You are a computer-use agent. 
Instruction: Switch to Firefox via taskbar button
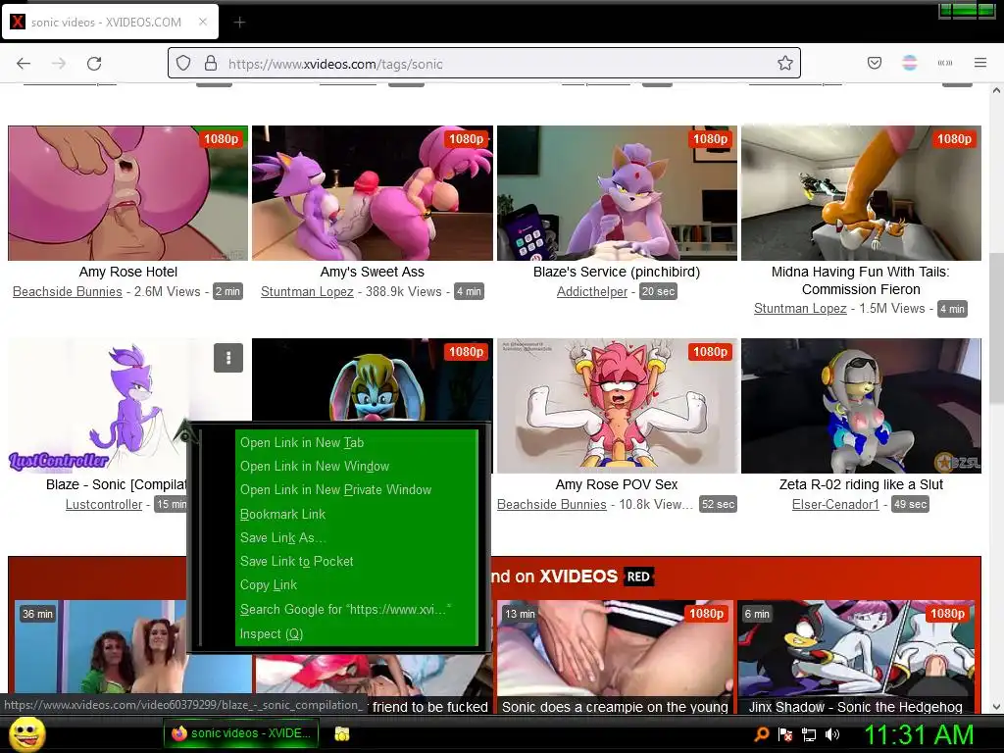click(241, 733)
